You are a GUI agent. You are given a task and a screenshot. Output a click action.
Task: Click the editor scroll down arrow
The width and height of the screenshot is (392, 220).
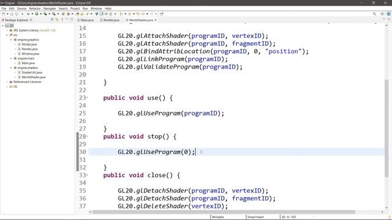tap(386, 208)
